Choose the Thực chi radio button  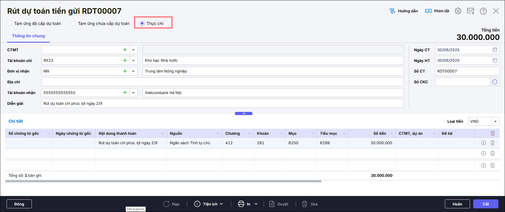click(x=142, y=24)
